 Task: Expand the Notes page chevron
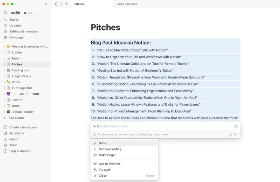click(x=4, y=82)
